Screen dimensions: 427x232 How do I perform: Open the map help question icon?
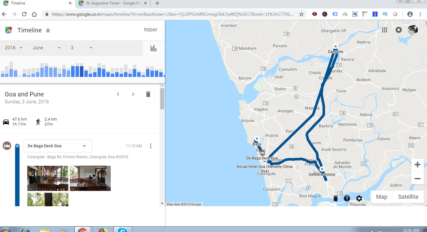click(347, 198)
